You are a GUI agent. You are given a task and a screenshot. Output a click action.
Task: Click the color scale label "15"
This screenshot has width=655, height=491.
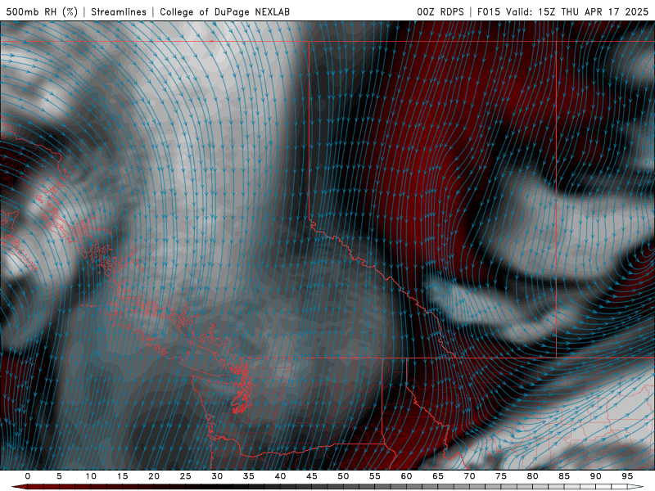122,476
